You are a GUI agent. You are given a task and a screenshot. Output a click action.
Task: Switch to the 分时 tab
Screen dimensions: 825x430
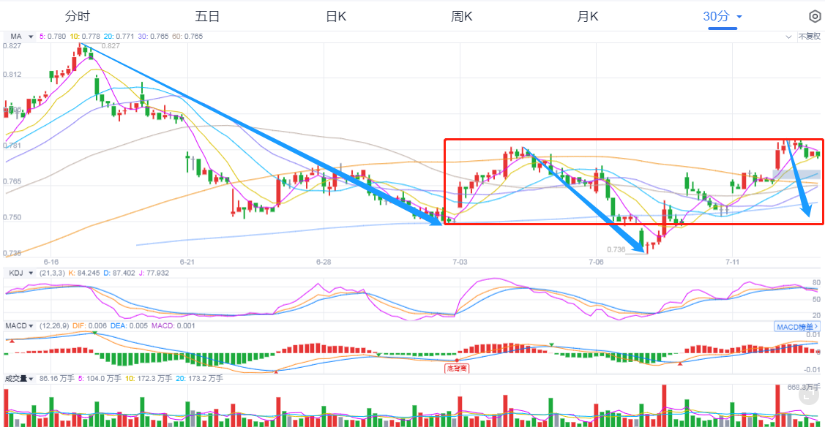[x=77, y=16]
